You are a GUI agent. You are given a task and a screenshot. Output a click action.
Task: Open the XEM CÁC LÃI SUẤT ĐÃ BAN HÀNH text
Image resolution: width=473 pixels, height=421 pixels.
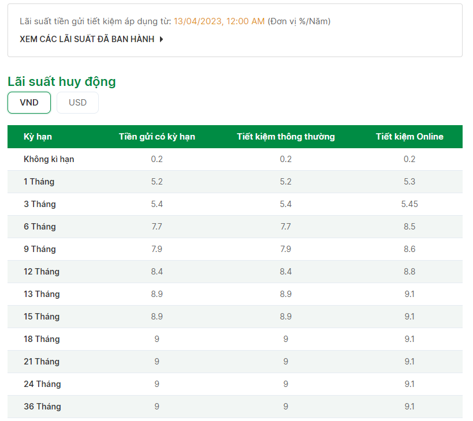pyautogui.click(x=87, y=39)
